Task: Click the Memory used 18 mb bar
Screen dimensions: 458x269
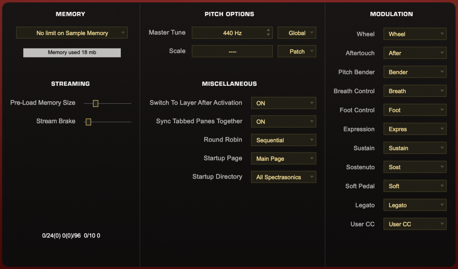Action: [72, 53]
